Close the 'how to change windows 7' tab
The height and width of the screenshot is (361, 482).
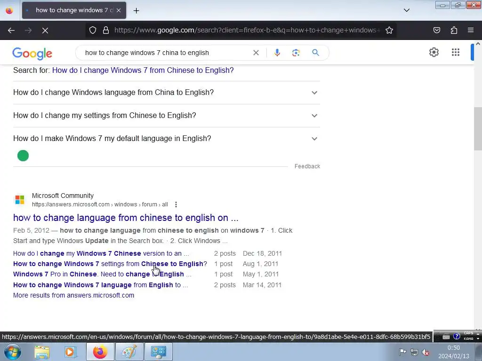click(x=119, y=10)
